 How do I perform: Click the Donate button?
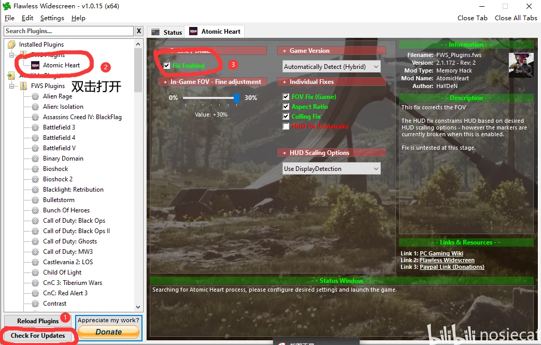(109, 332)
